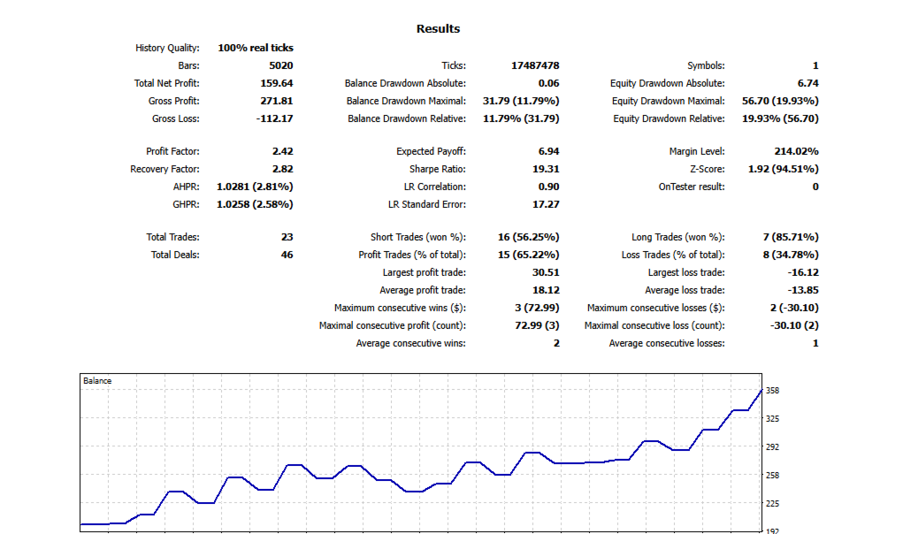Click the Gross Loss value -112.17
The image size is (903, 534).
pos(275,118)
